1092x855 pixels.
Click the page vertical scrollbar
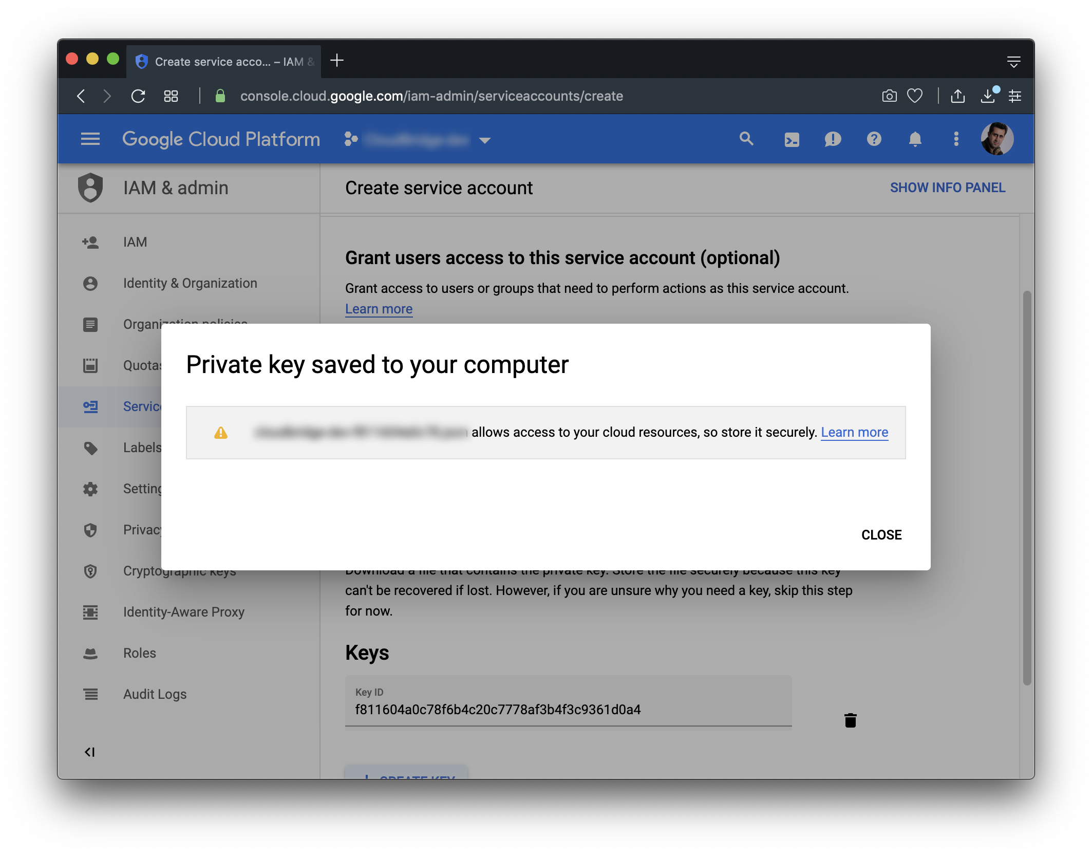click(x=1026, y=487)
